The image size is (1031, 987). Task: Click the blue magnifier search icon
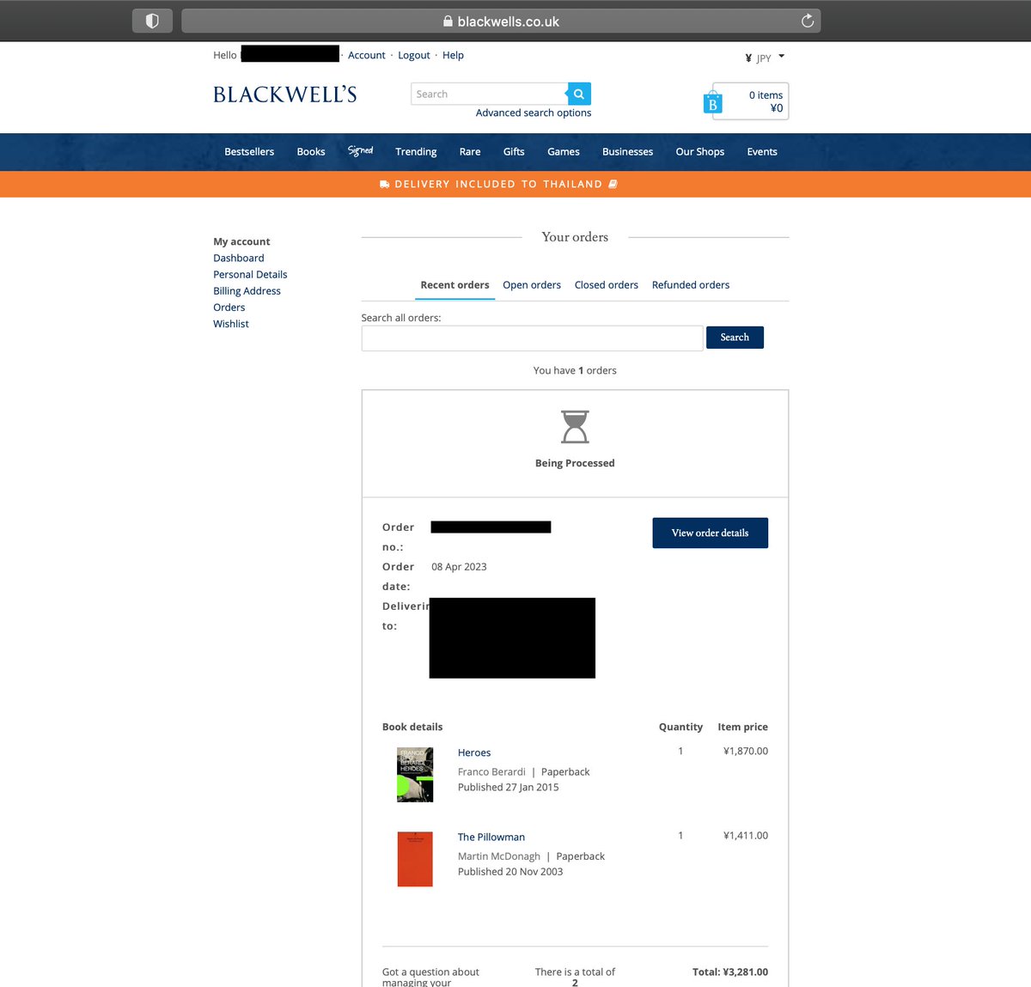[579, 94]
